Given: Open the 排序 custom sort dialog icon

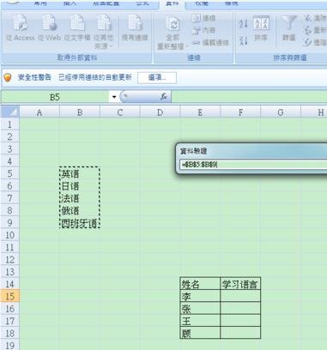Looking at the screenshot, I should tap(261, 28).
